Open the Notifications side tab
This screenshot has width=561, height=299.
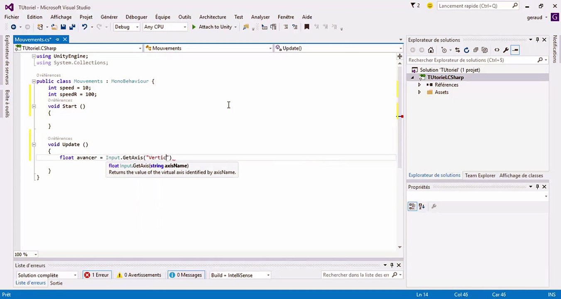point(555,49)
